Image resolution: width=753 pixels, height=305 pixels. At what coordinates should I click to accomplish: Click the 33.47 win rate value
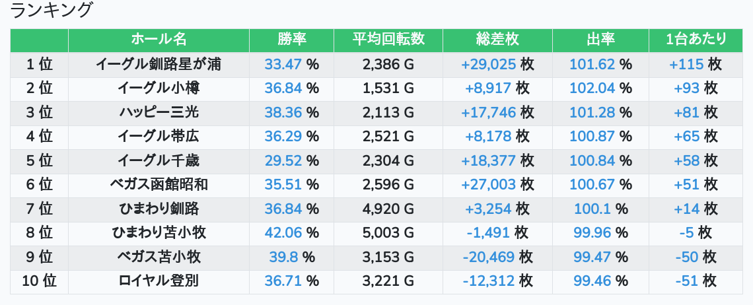click(283, 65)
